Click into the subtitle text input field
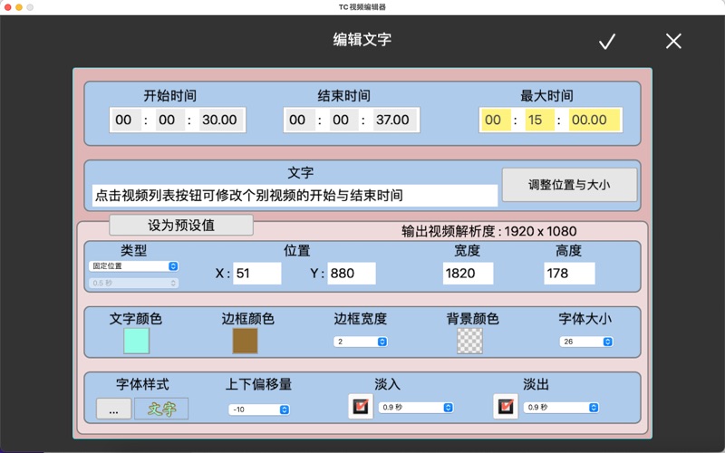The width and height of the screenshot is (725, 453). 295,196
